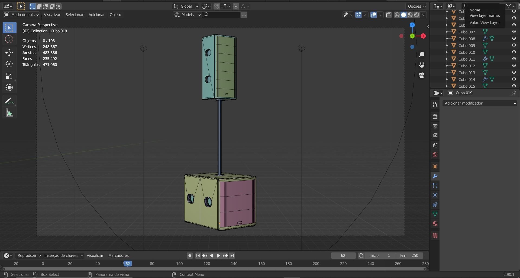The image size is (520, 278).
Task: Select the Select Box tool
Action: pyautogui.click(x=9, y=28)
